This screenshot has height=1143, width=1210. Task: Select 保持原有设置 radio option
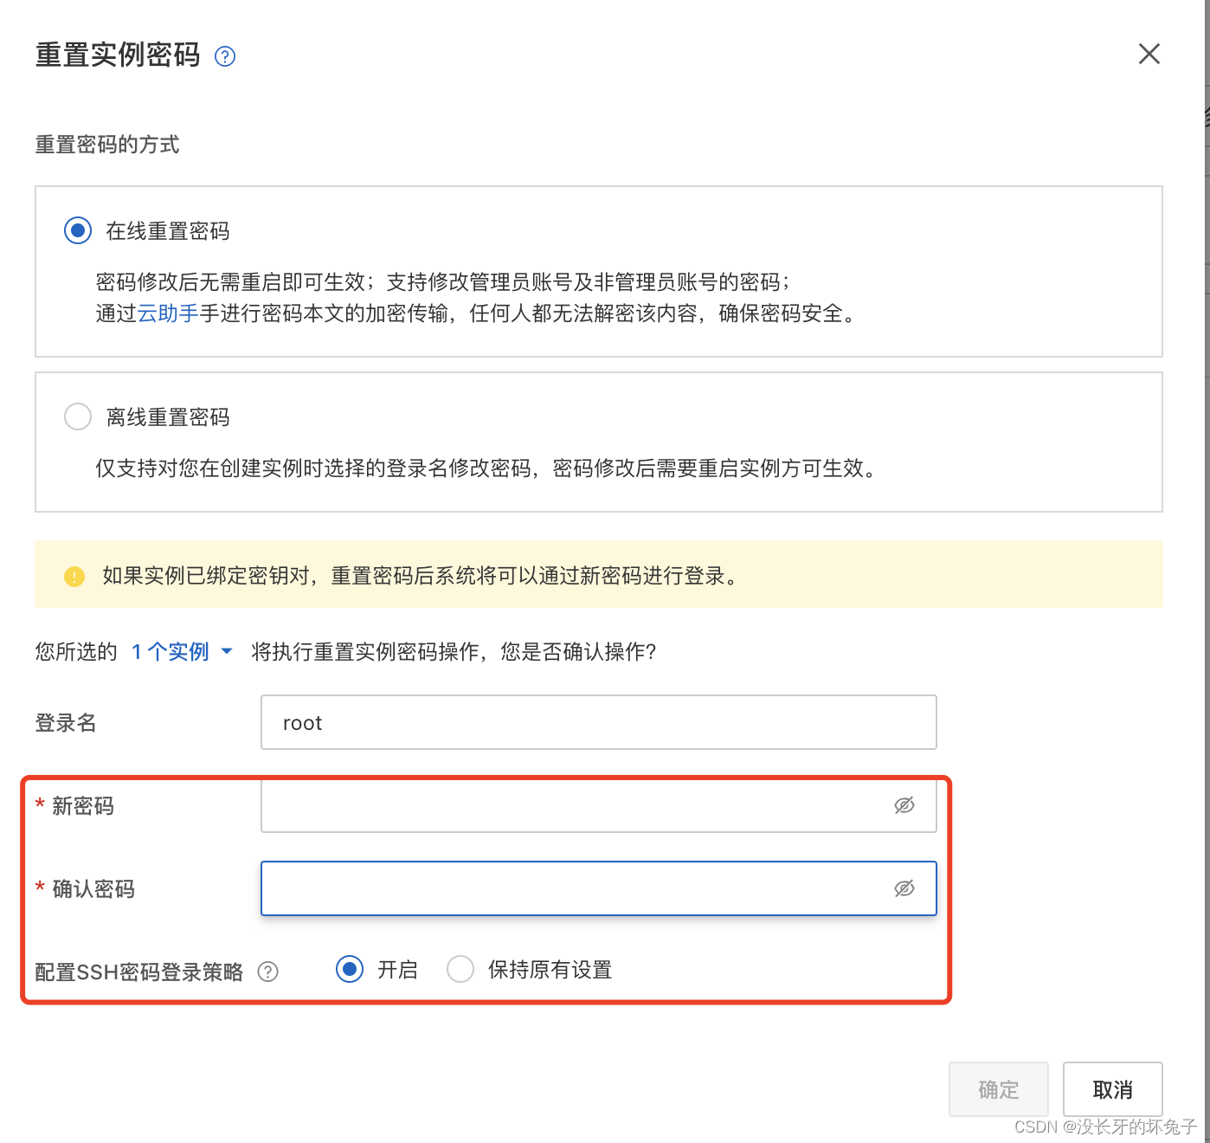(x=460, y=969)
